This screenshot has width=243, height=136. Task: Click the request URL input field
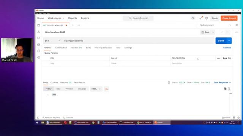[138, 41]
